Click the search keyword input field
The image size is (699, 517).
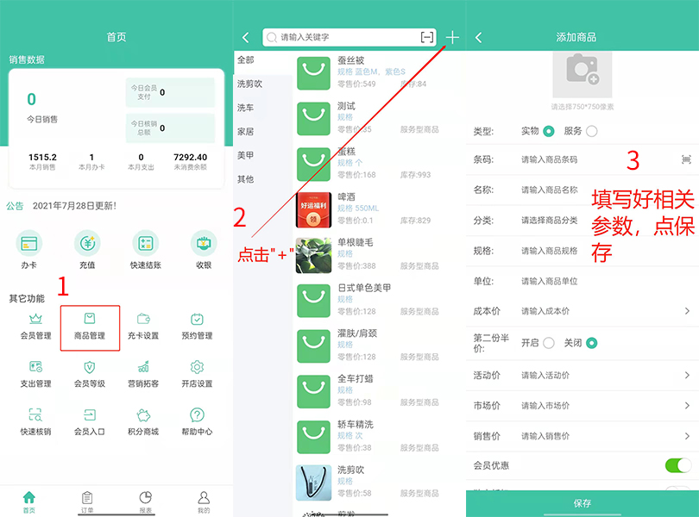(x=345, y=37)
